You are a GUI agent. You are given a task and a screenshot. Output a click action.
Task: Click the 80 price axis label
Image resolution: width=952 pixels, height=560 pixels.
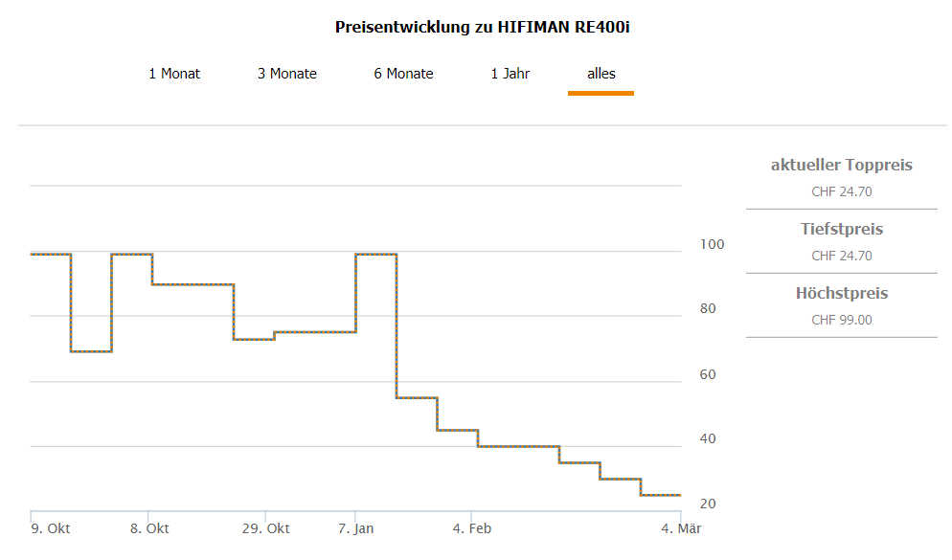tap(709, 309)
